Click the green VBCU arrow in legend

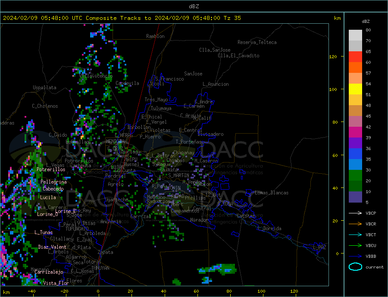tap(355, 246)
